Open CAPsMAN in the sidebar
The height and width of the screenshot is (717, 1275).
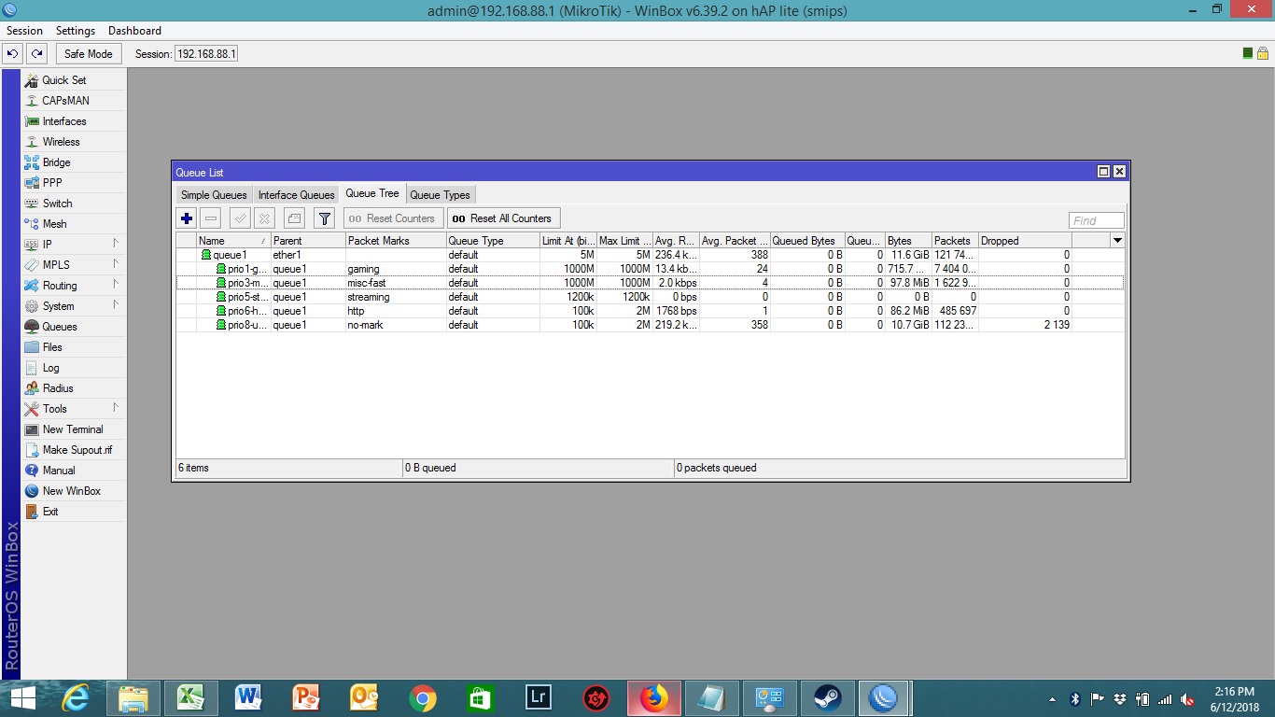[x=74, y=101]
